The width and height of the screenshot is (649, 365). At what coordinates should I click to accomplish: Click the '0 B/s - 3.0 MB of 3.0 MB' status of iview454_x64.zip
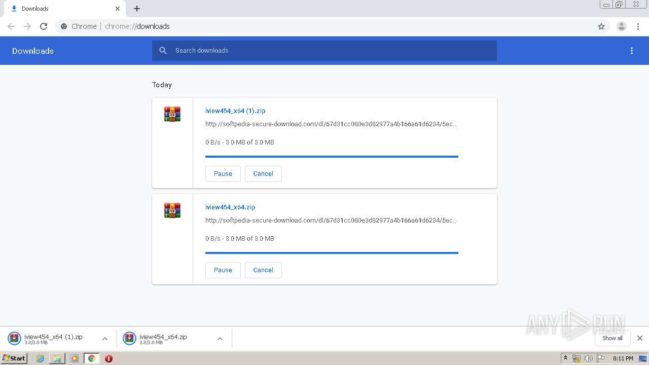tap(240, 238)
